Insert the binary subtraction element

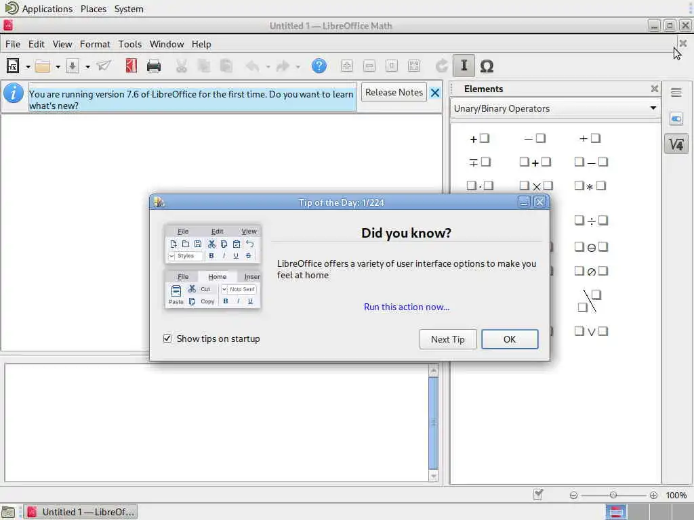coord(591,162)
